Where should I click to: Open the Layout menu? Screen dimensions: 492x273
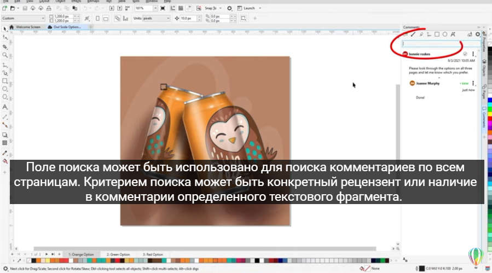(x=44, y=1)
